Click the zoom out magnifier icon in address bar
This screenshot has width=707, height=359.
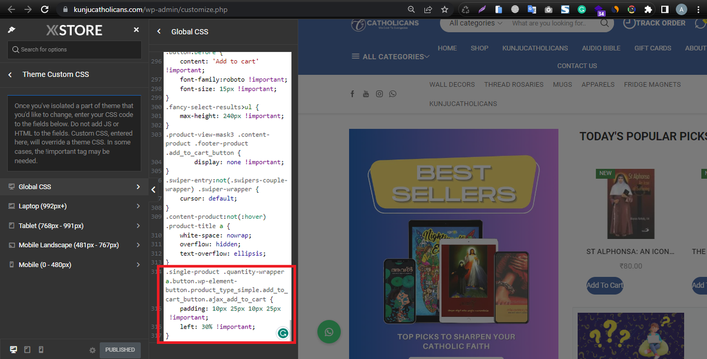pos(411,9)
